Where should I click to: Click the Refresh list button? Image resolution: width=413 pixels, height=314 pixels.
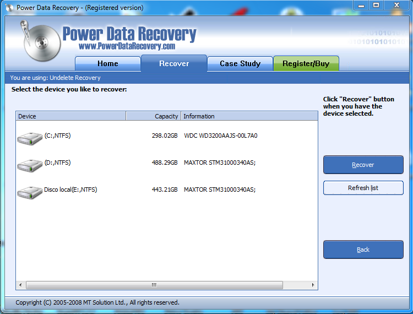tap(363, 188)
